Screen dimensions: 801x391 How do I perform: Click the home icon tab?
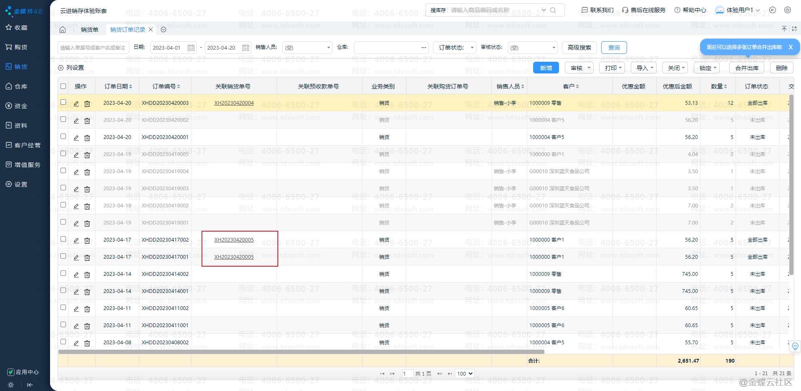point(63,30)
